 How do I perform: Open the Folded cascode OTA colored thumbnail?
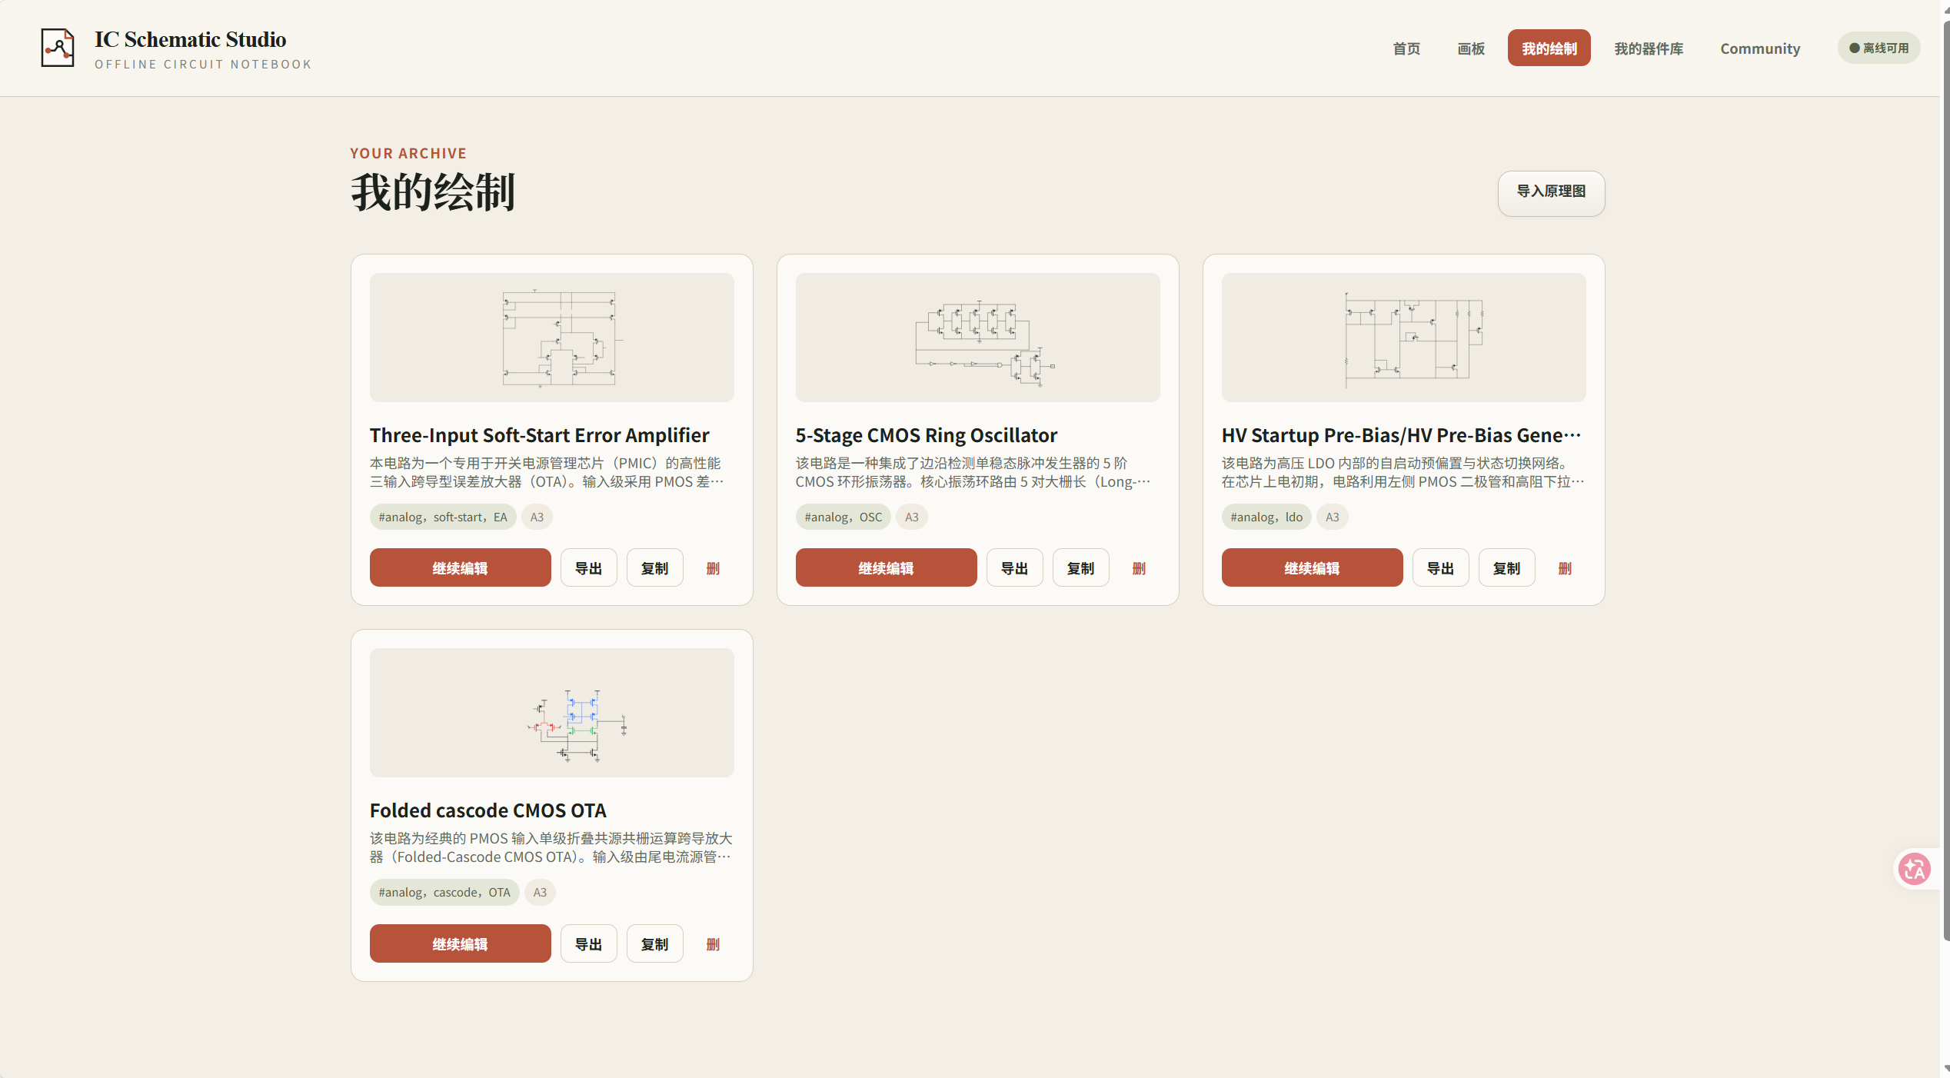point(551,713)
